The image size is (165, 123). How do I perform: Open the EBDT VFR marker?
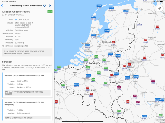point(99,73)
